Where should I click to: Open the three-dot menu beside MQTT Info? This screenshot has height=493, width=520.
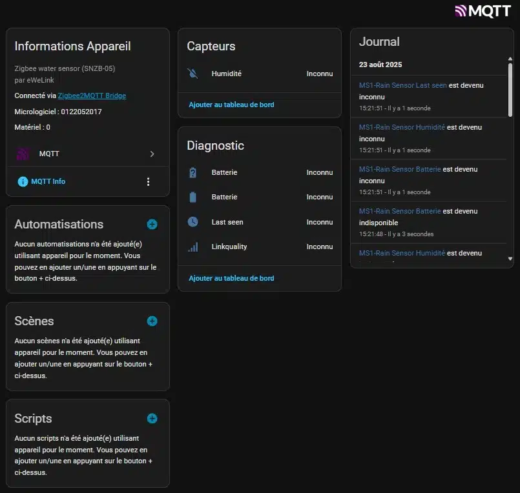pyautogui.click(x=148, y=182)
